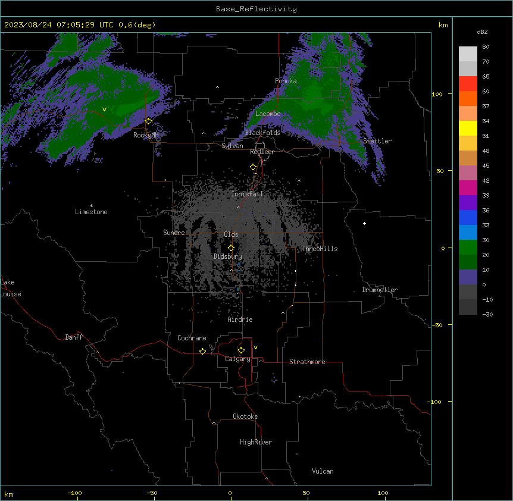Image resolution: width=513 pixels, height=501 pixels.
Task: Click the pink 42–45 dBZ legend swatch
Action: (468, 173)
